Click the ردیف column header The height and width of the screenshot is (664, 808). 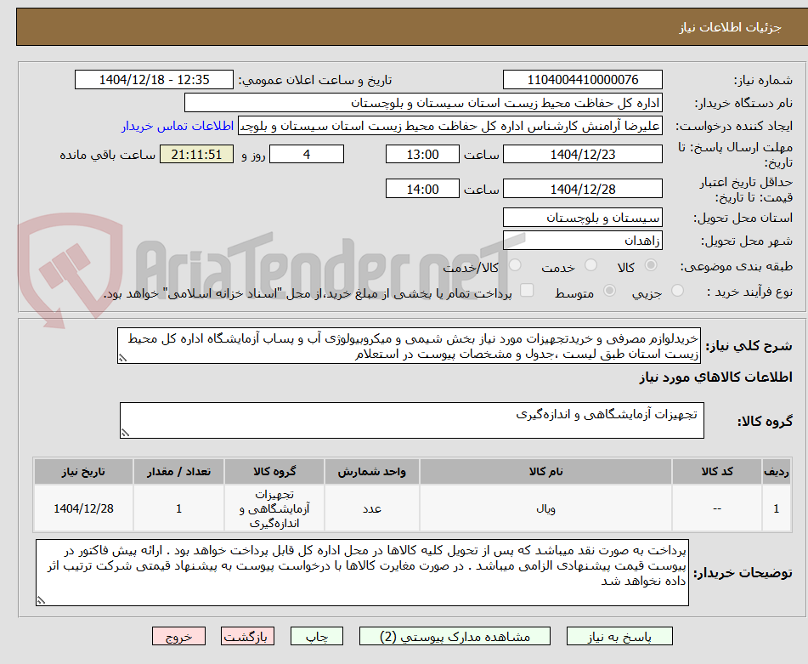(777, 472)
